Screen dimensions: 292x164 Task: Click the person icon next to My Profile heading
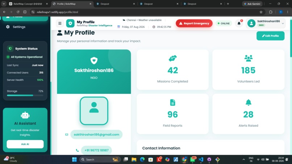tap(59, 33)
